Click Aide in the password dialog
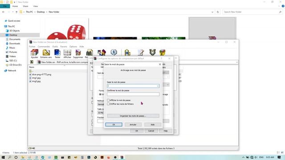This screenshot has width=285, height=160. 152,124
